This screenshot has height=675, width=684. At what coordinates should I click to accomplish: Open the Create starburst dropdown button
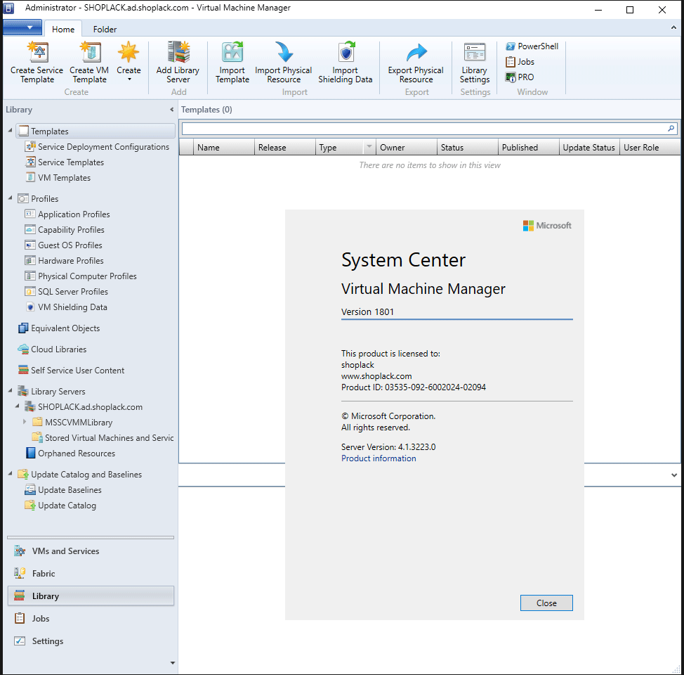(x=129, y=62)
